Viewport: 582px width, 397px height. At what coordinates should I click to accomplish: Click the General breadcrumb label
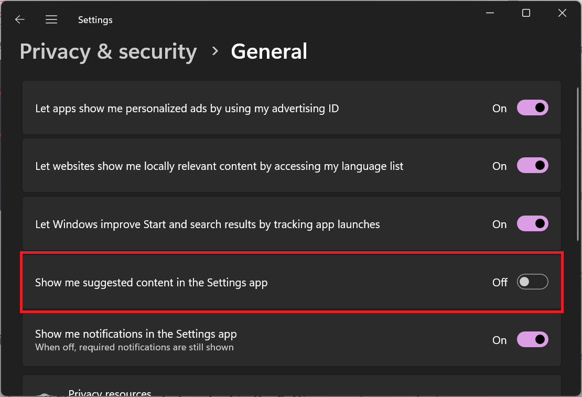tap(269, 51)
